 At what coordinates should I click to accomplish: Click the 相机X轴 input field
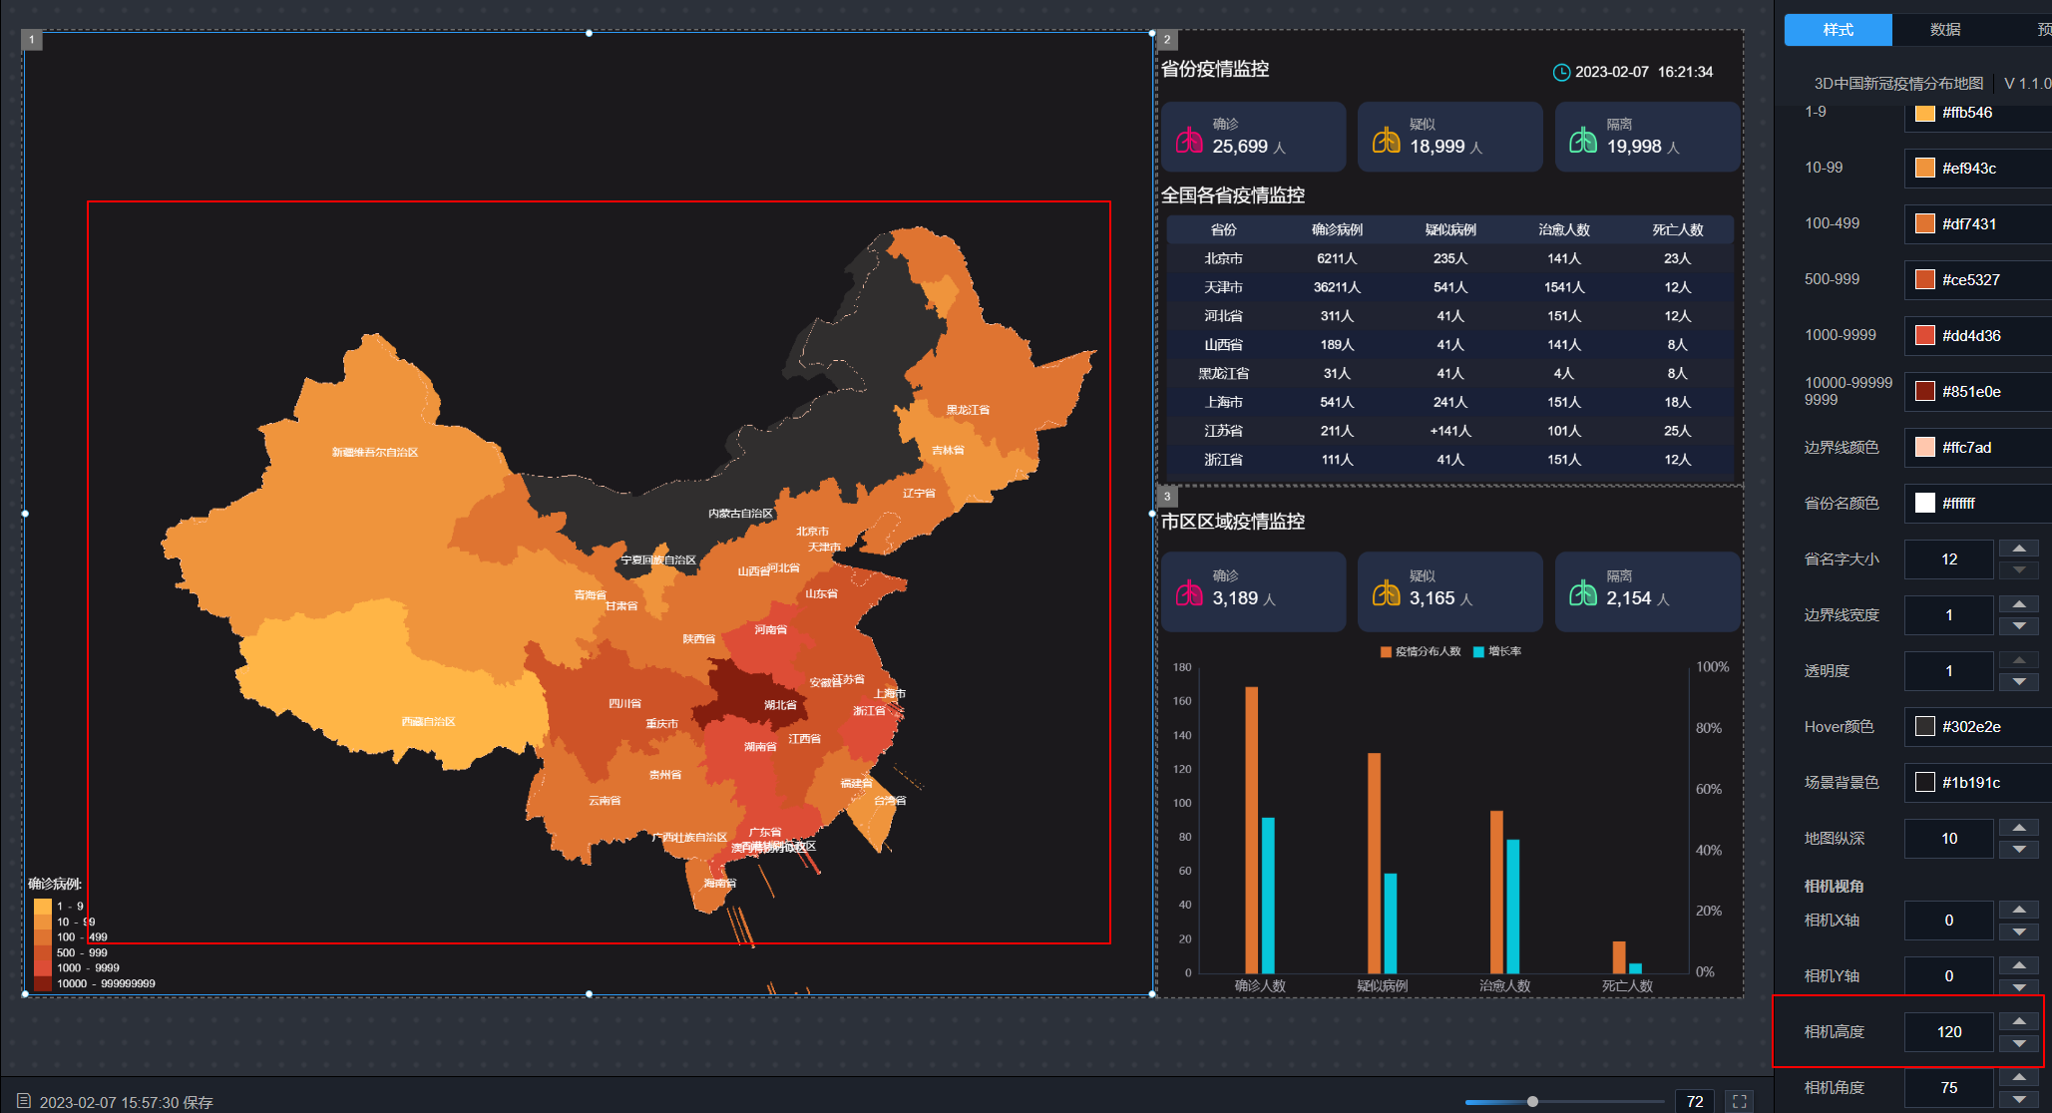click(1948, 921)
